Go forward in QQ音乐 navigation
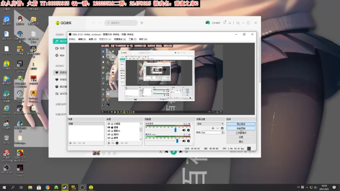Screen dimensions: 340x191 100,23
